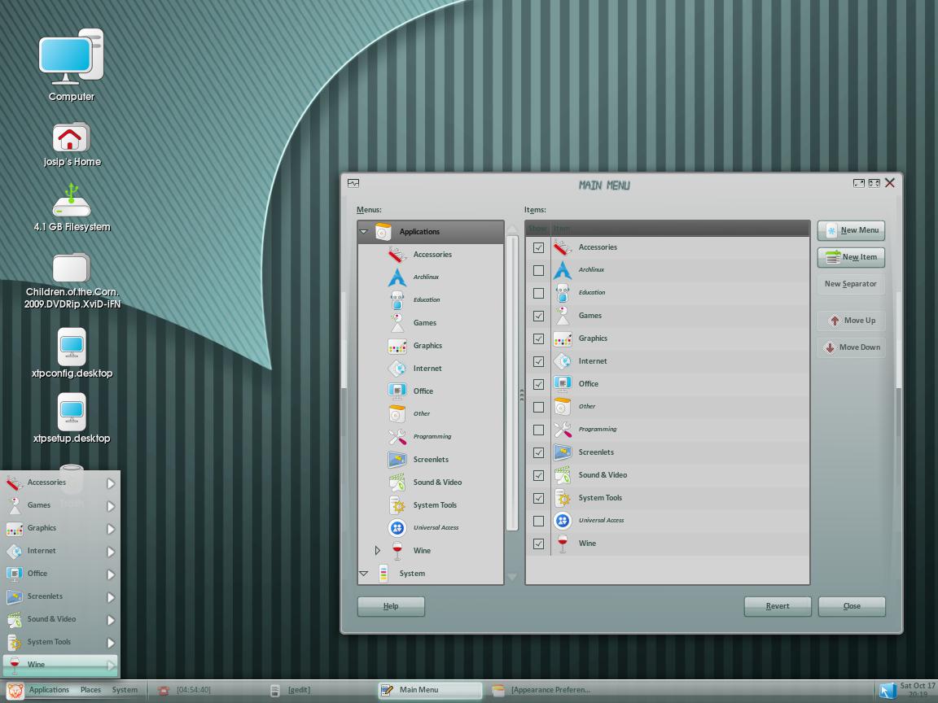Click the Revert button

point(777,606)
